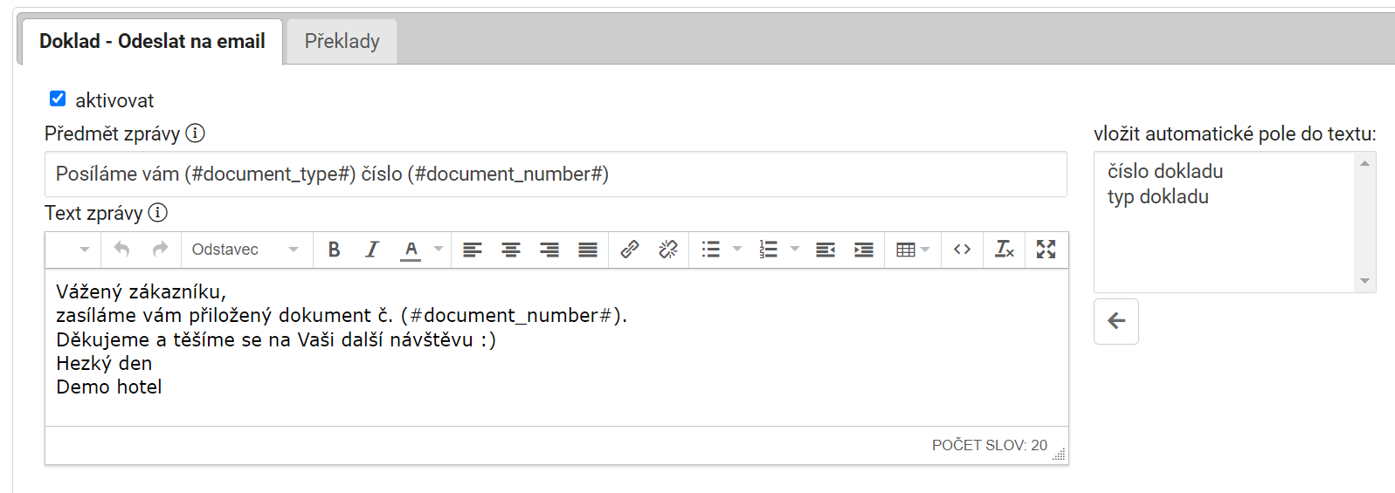The width and height of the screenshot is (1395, 493).
Task: Select číslo dokladu in the field list
Action: 1165,171
